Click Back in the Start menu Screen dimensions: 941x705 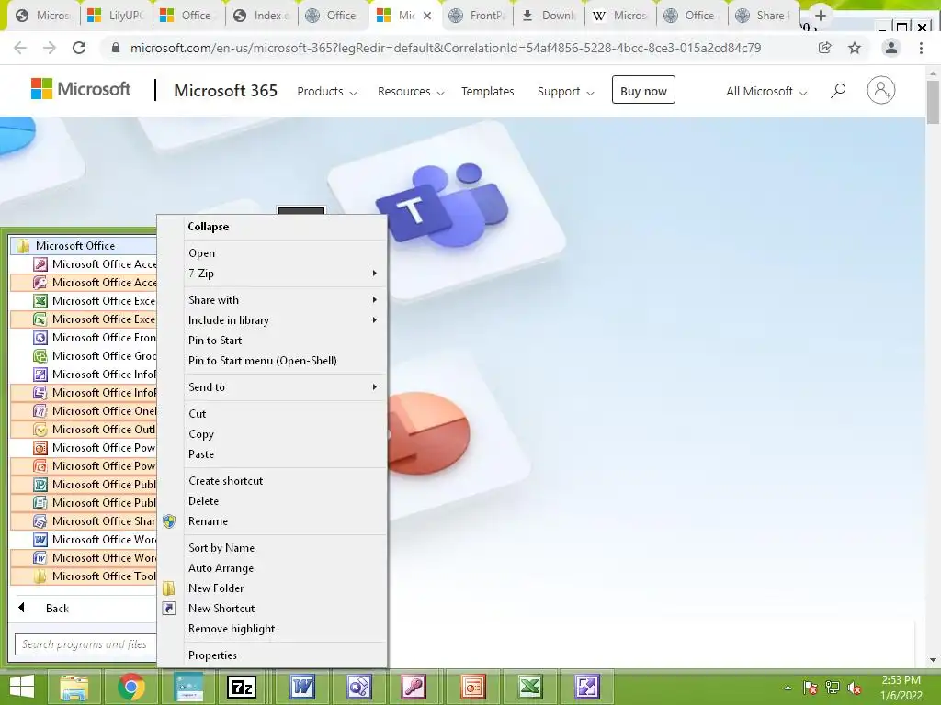click(57, 609)
